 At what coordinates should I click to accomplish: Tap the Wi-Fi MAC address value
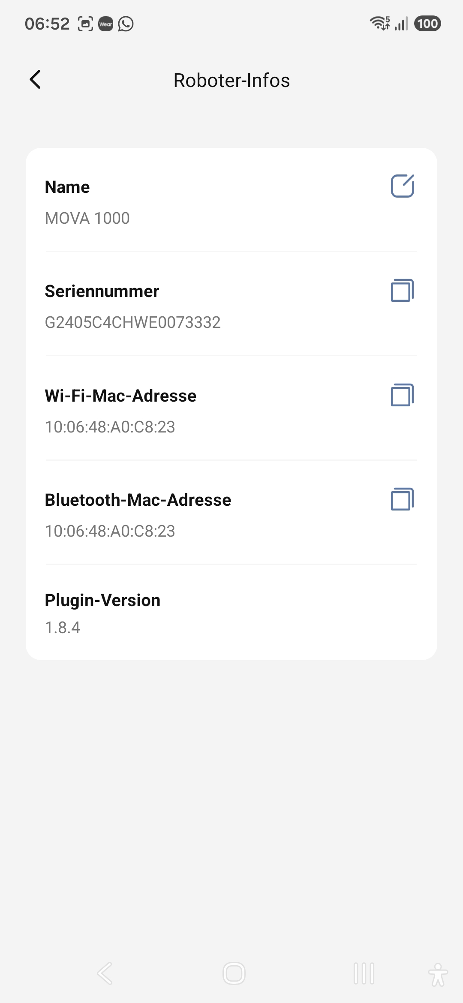[110, 427]
